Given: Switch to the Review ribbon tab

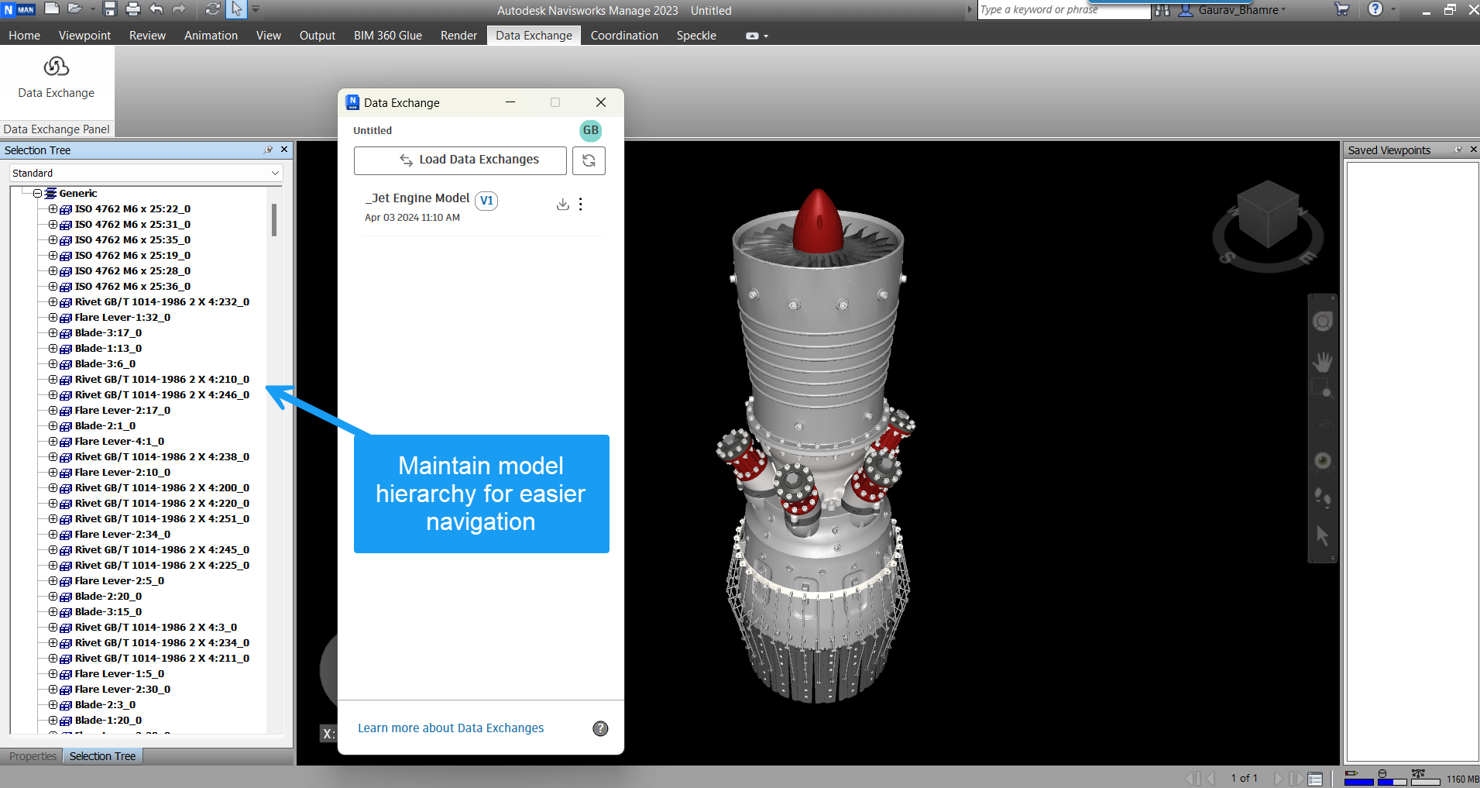Looking at the screenshot, I should pos(147,36).
